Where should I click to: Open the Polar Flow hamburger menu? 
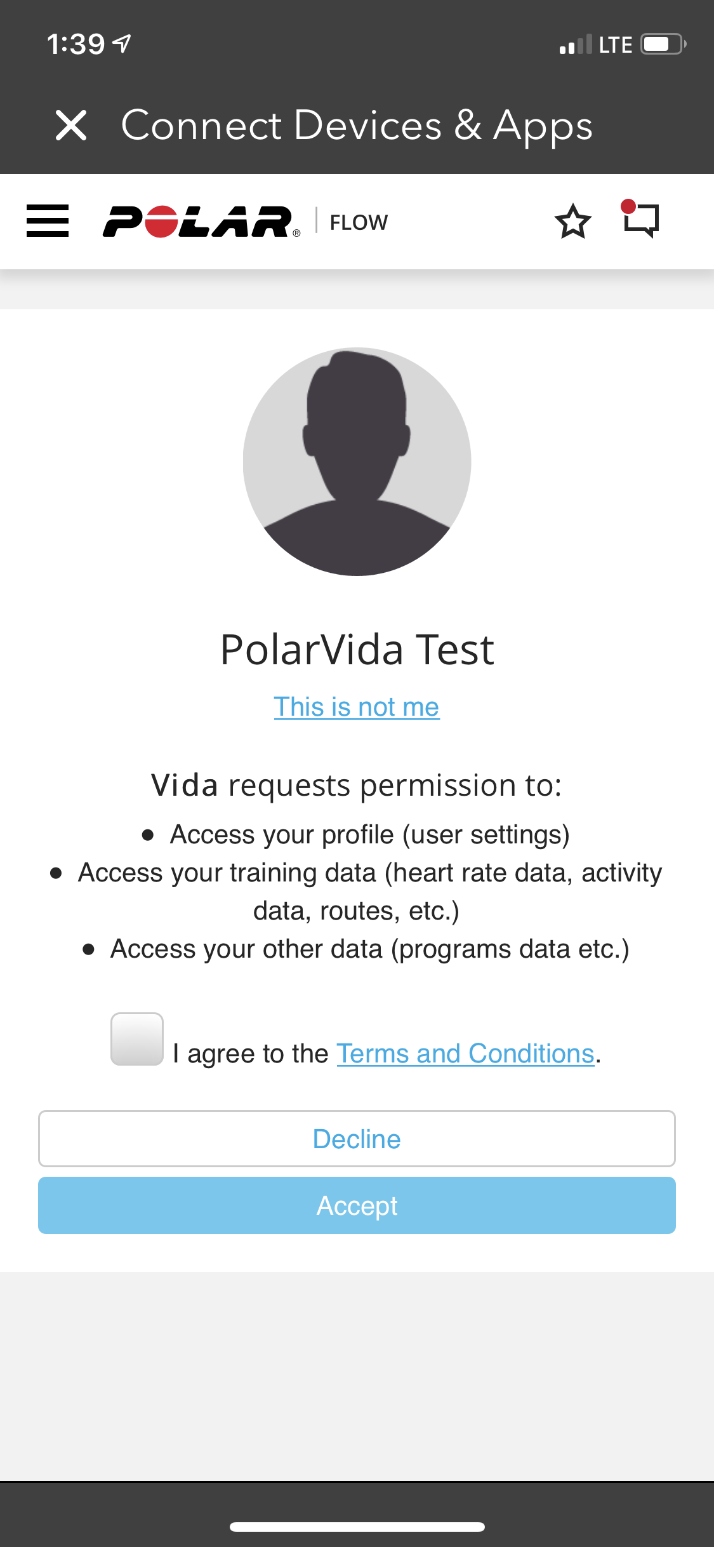click(48, 221)
